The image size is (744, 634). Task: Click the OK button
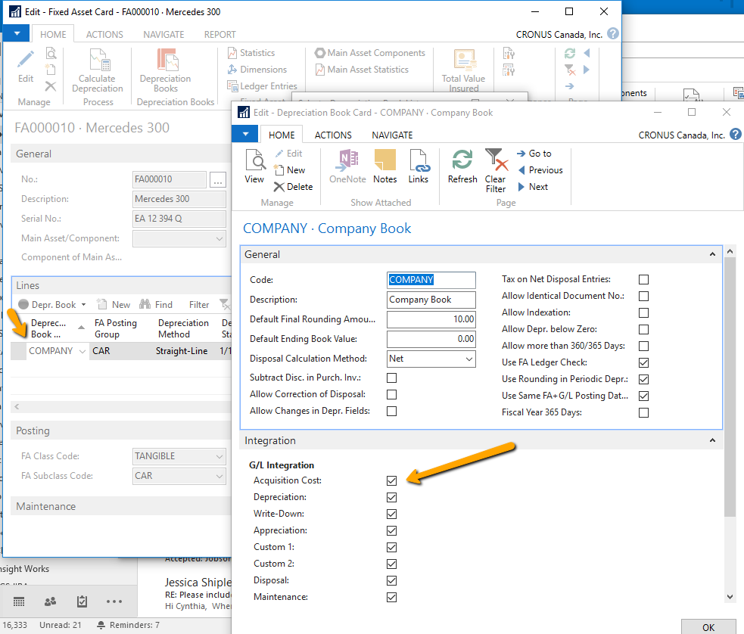point(708,627)
